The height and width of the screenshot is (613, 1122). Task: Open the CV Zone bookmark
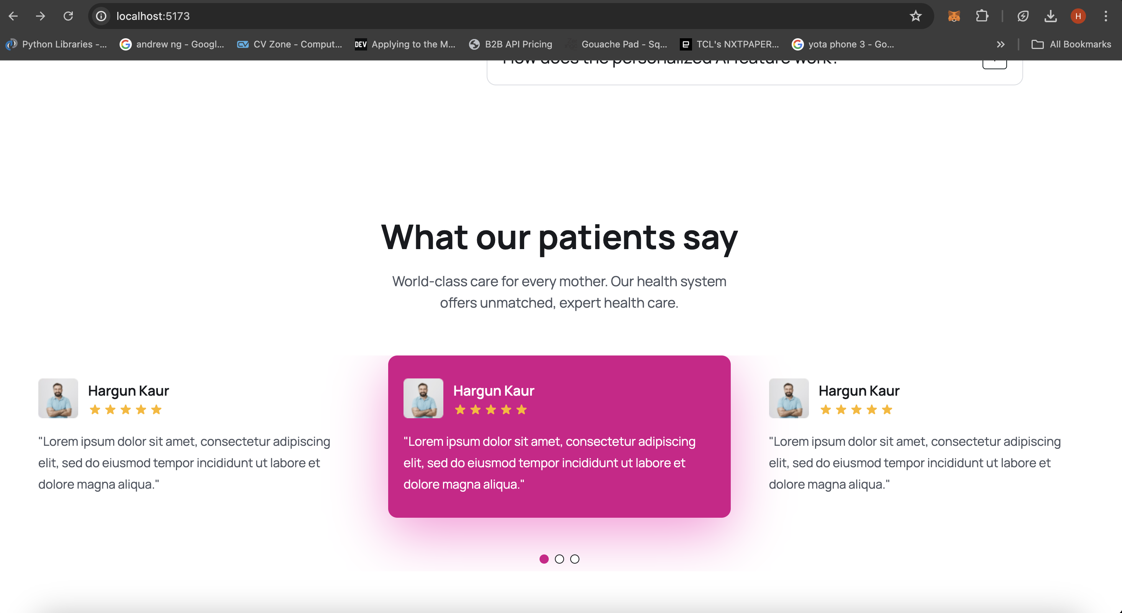290,44
